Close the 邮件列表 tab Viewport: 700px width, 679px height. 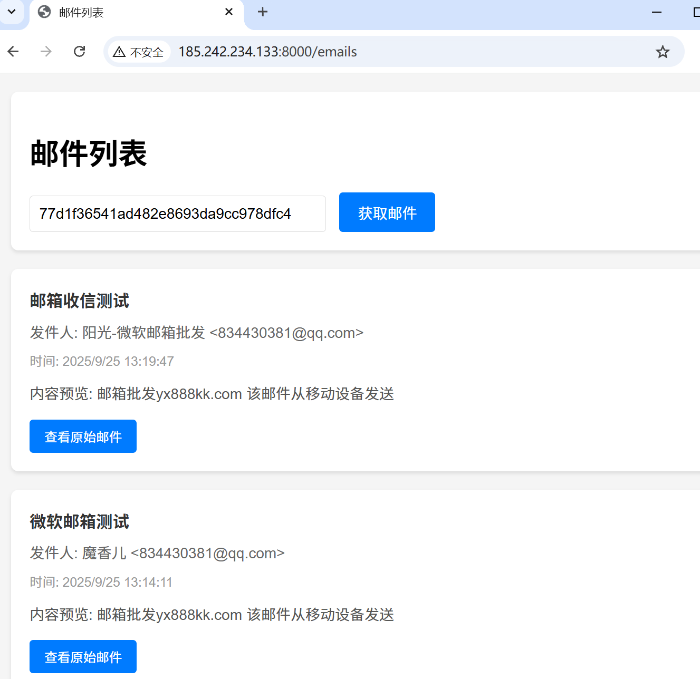click(x=229, y=12)
